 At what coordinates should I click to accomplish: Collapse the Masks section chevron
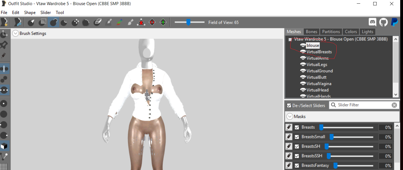point(290,117)
